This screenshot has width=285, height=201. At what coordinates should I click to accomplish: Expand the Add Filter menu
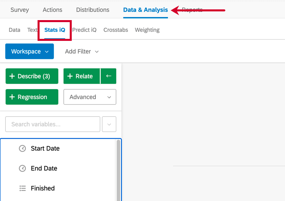(81, 51)
